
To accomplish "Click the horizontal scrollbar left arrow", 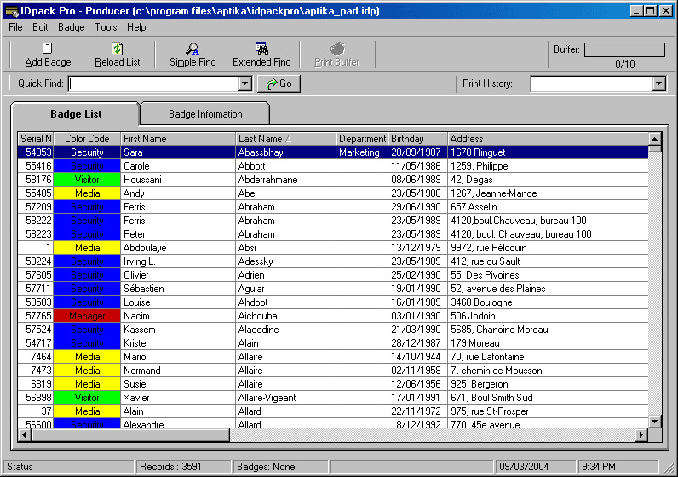I will tap(25, 434).
